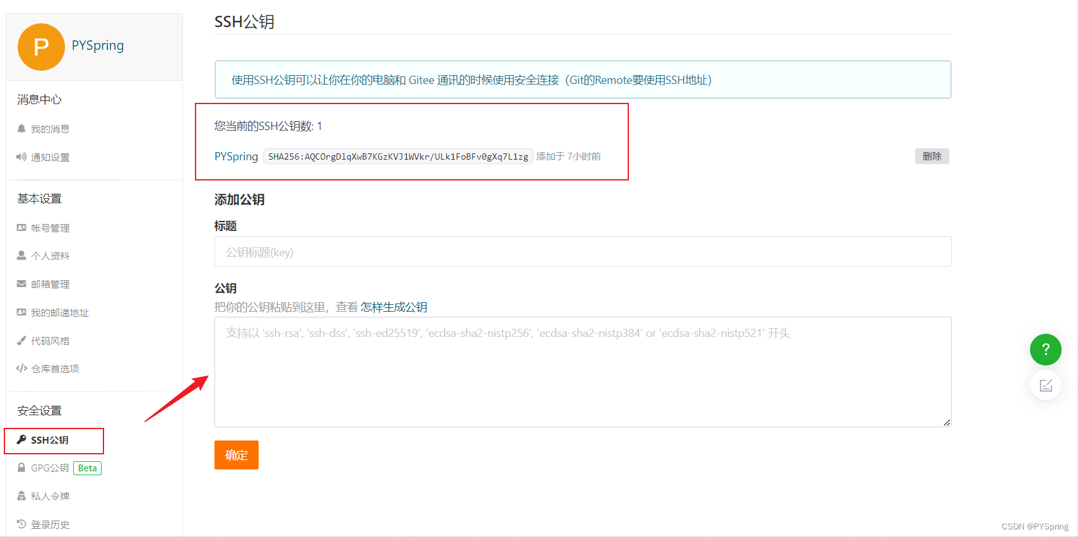This screenshot has width=1078, height=537.
Task: Focus the public key textarea
Action: 583,372
